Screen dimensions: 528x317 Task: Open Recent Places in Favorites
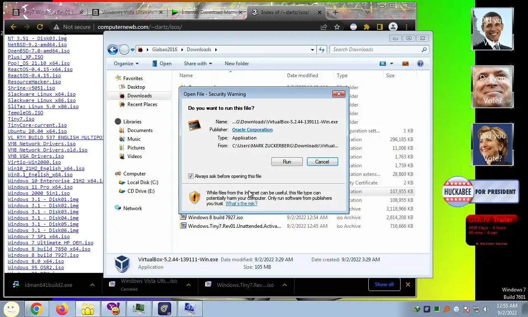coord(142,104)
